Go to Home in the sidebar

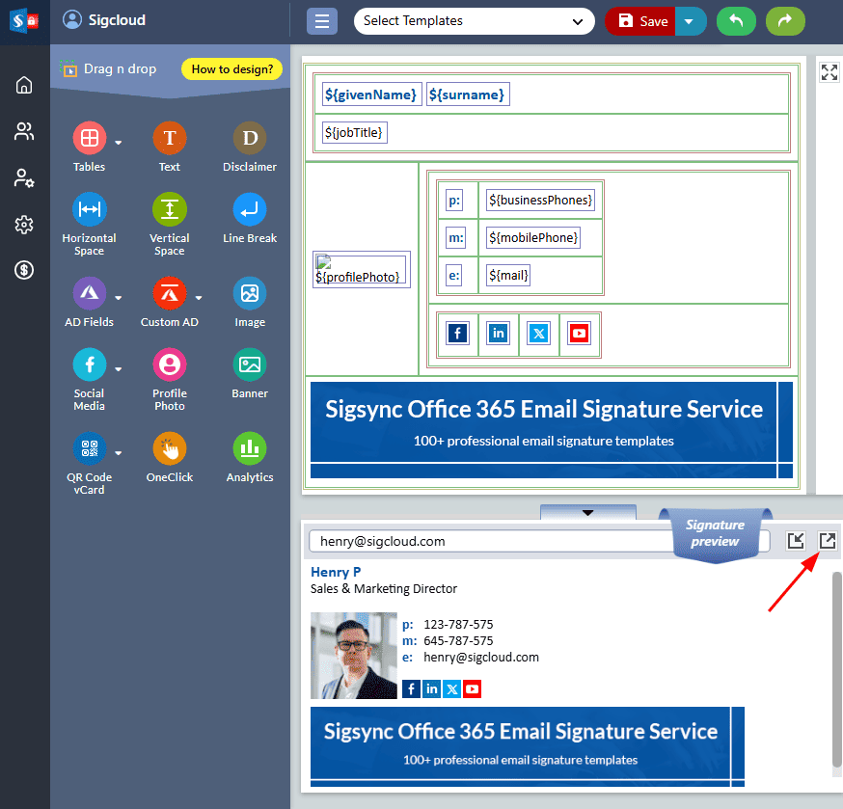click(x=24, y=85)
